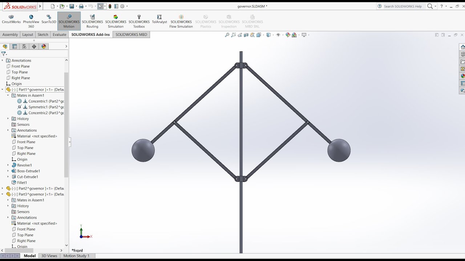The width and height of the screenshot is (465, 261).
Task: Click the Print icon
Action: (81, 6)
